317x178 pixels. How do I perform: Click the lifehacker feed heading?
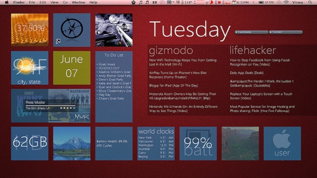[253, 50]
